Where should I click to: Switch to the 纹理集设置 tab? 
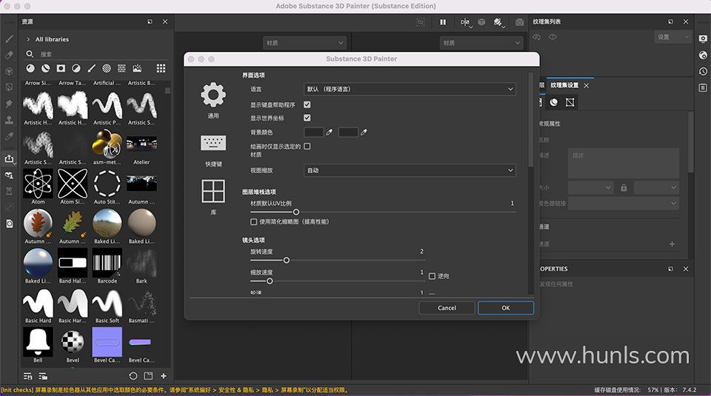point(564,85)
